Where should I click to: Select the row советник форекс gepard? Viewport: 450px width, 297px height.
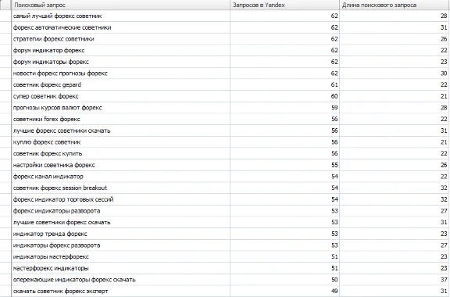(225, 84)
